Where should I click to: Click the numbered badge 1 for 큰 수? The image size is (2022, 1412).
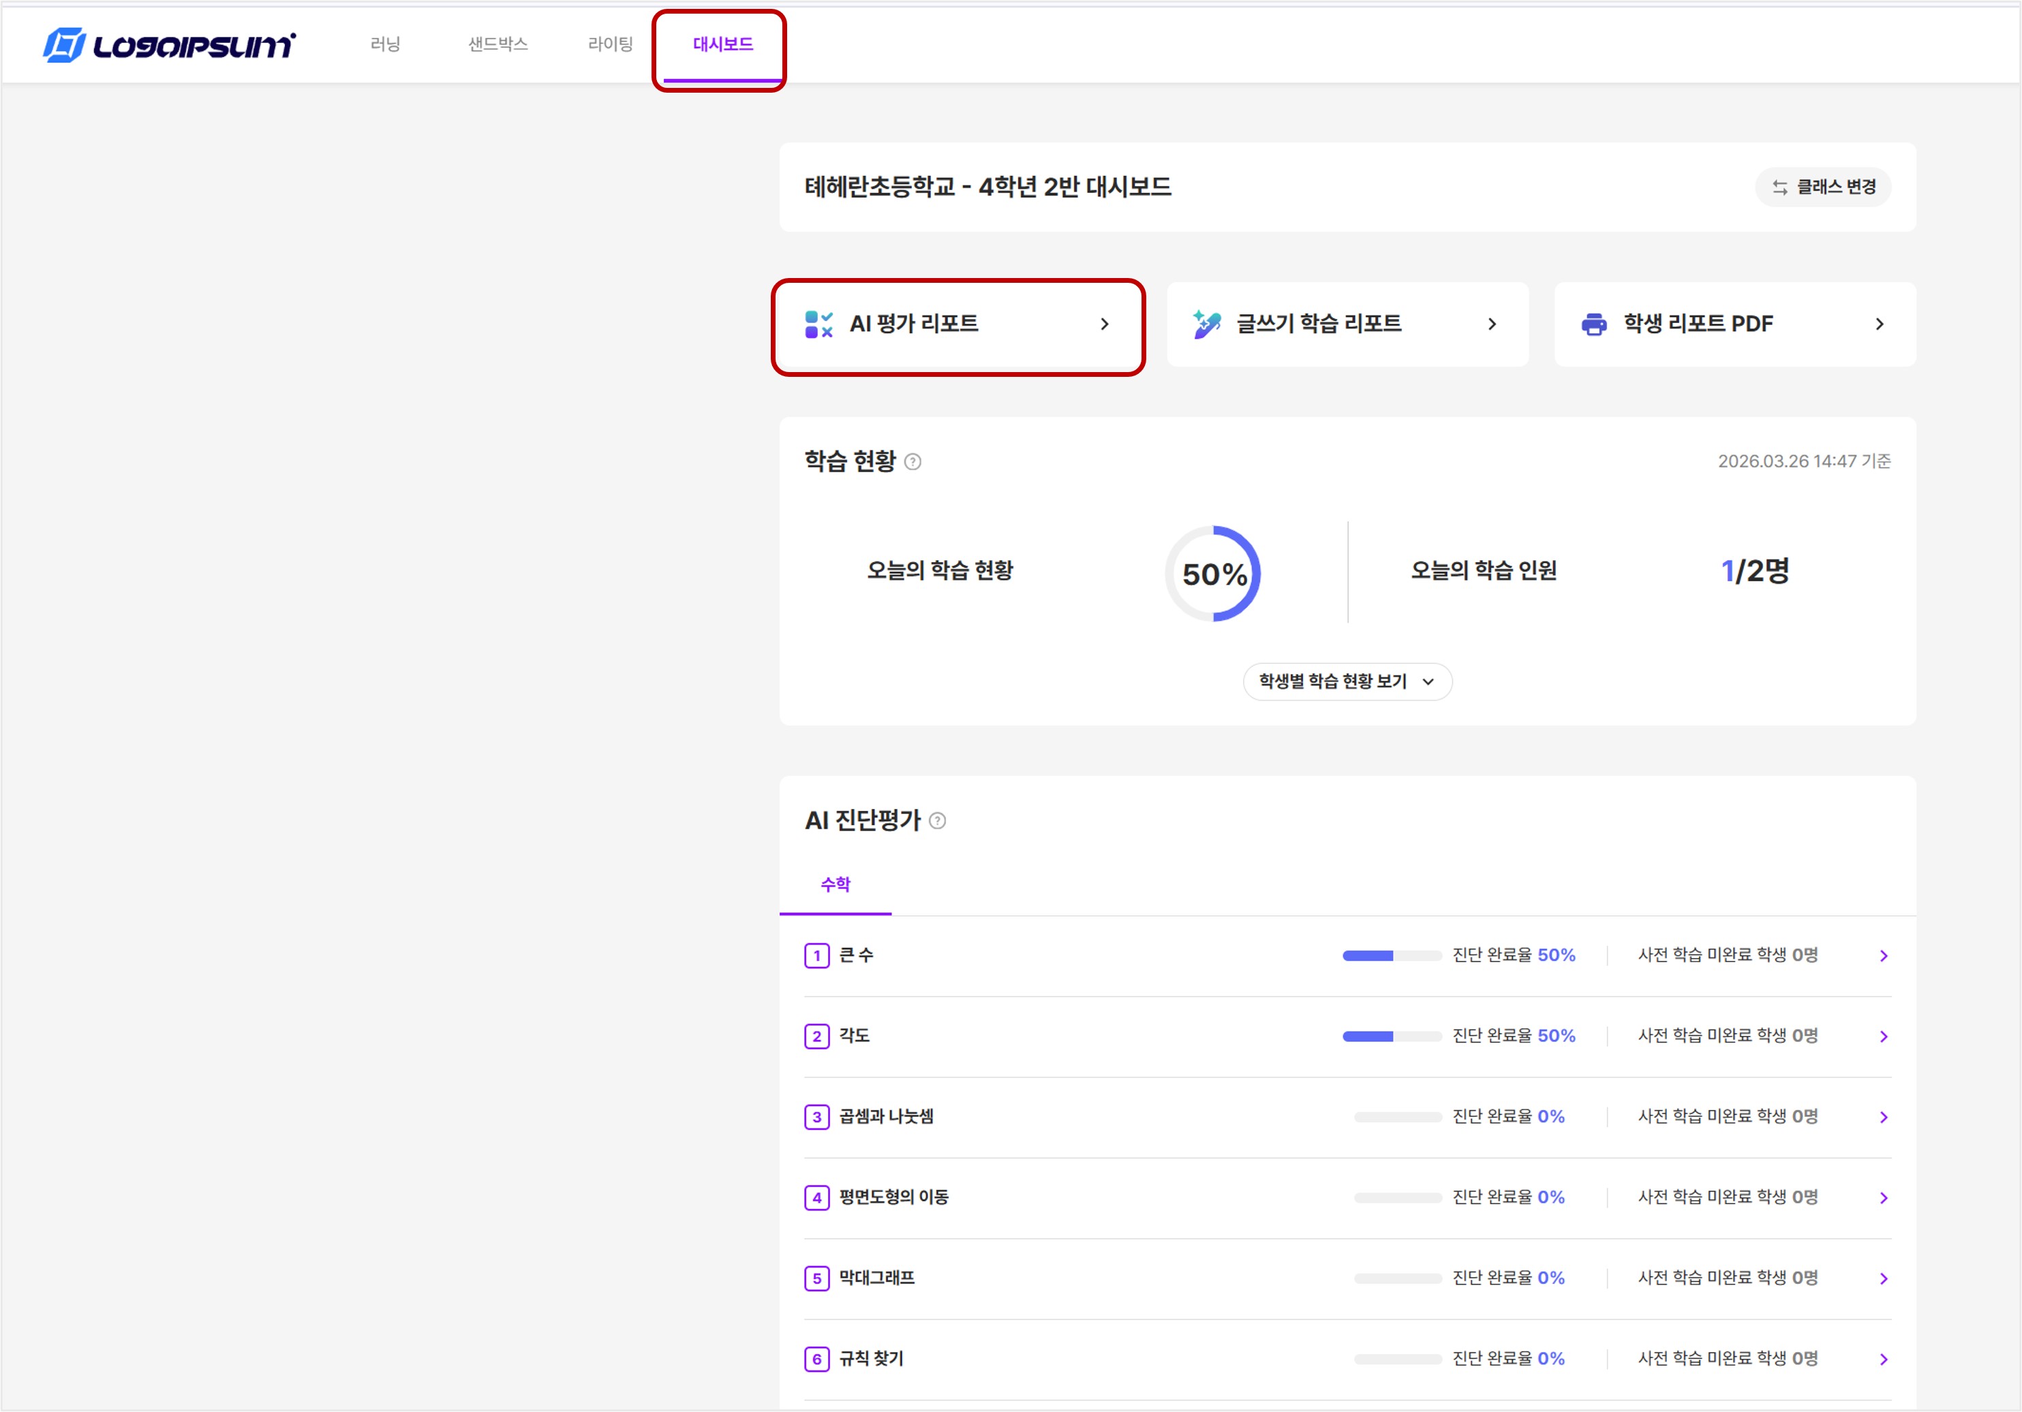(817, 955)
